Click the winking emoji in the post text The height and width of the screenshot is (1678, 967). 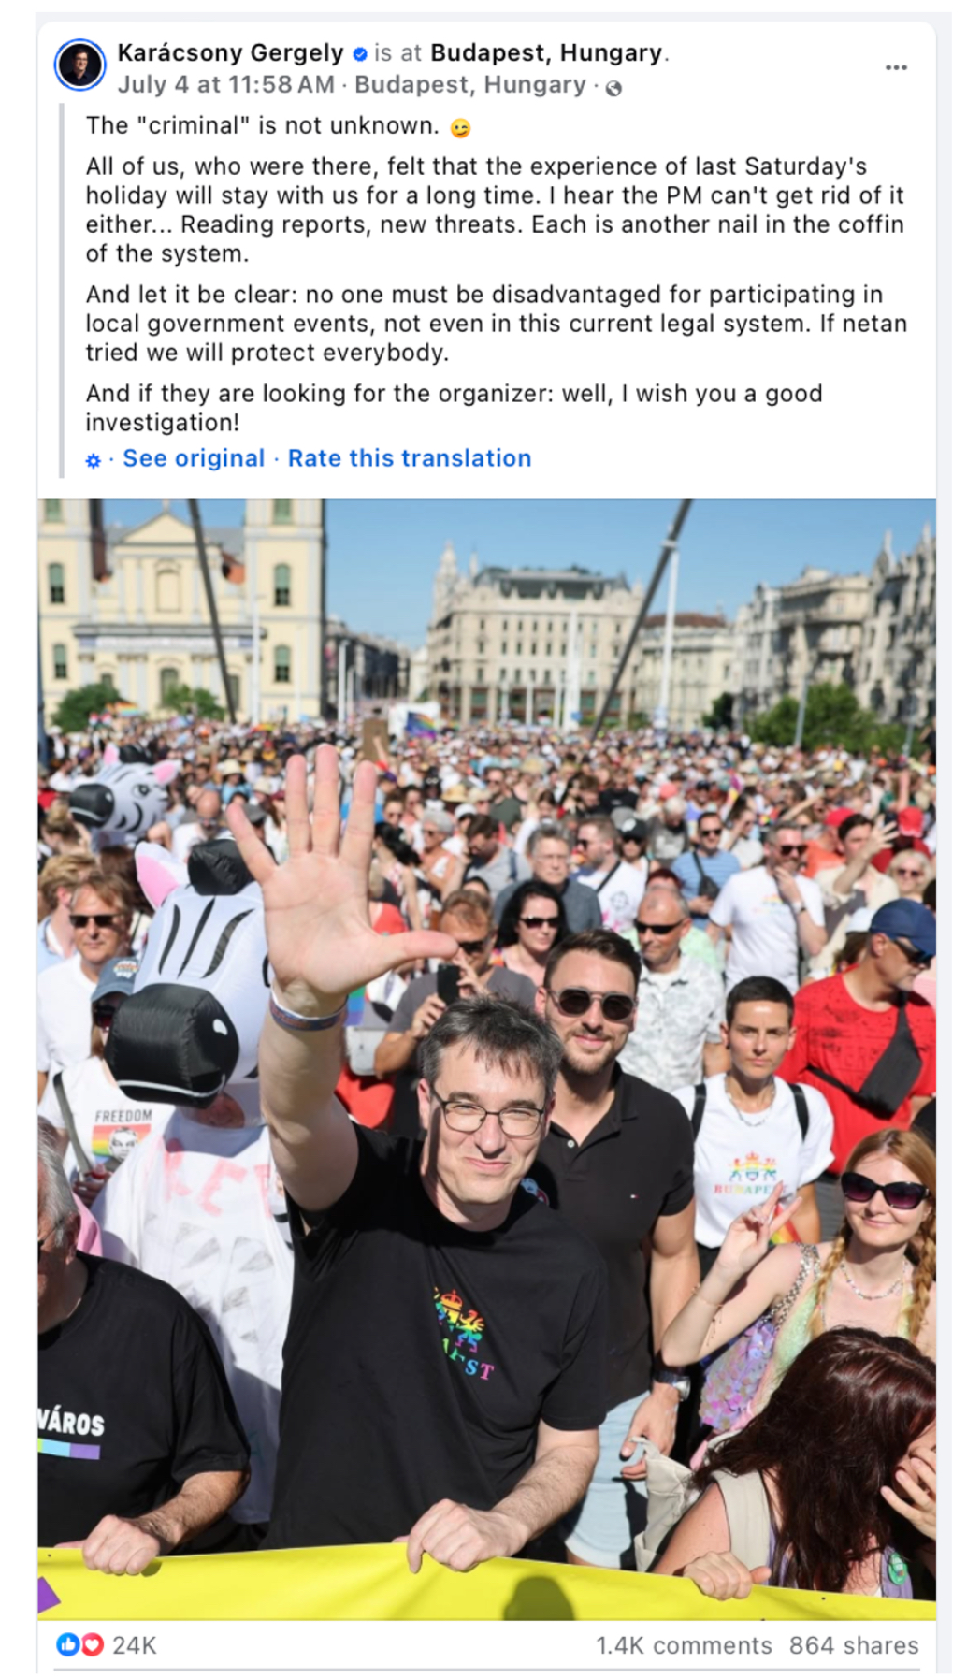tap(460, 128)
